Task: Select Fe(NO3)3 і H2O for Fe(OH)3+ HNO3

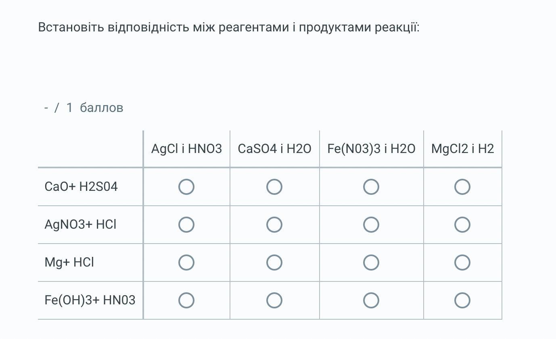Action: pos(371,300)
